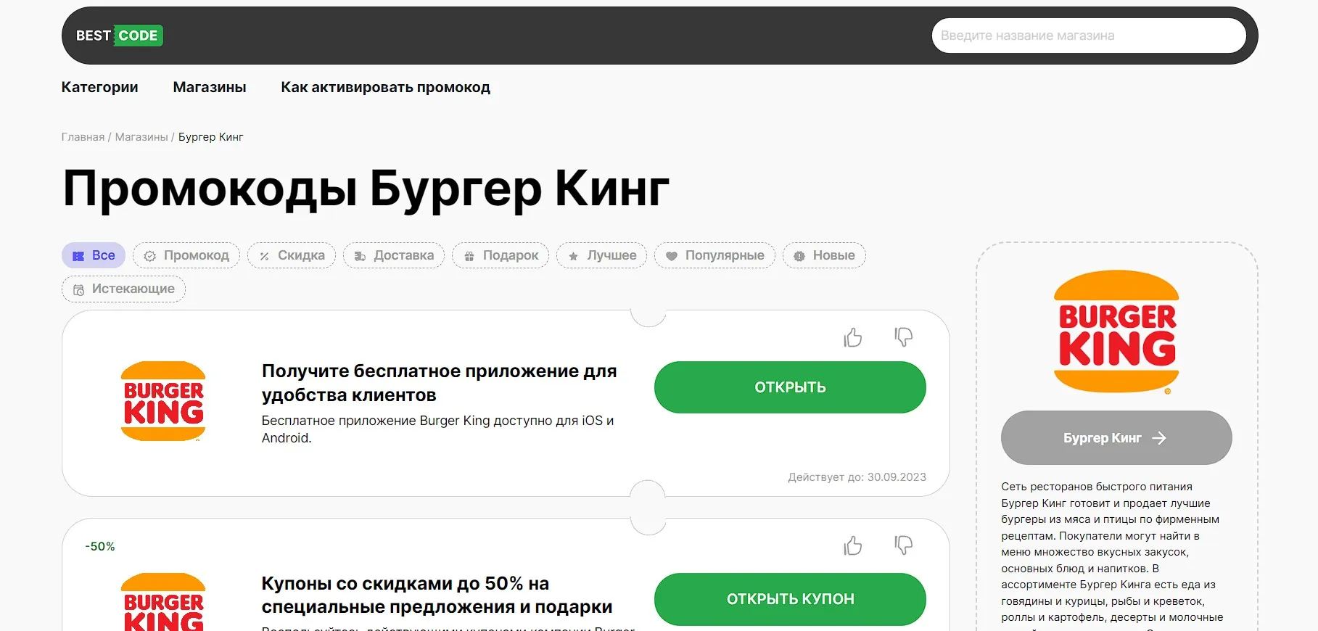Go to Главная breadcrumb link
Viewport: 1318px width, 631px height.
tap(83, 137)
